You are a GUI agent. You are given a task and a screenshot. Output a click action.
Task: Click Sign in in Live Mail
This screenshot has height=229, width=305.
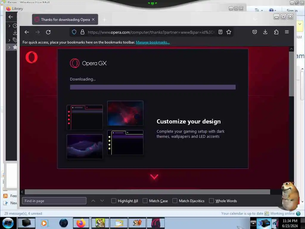[x=292, y=10]
